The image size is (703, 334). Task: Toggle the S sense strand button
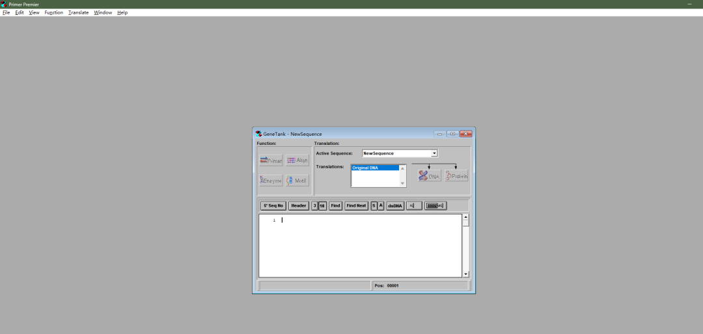(374, 206)
